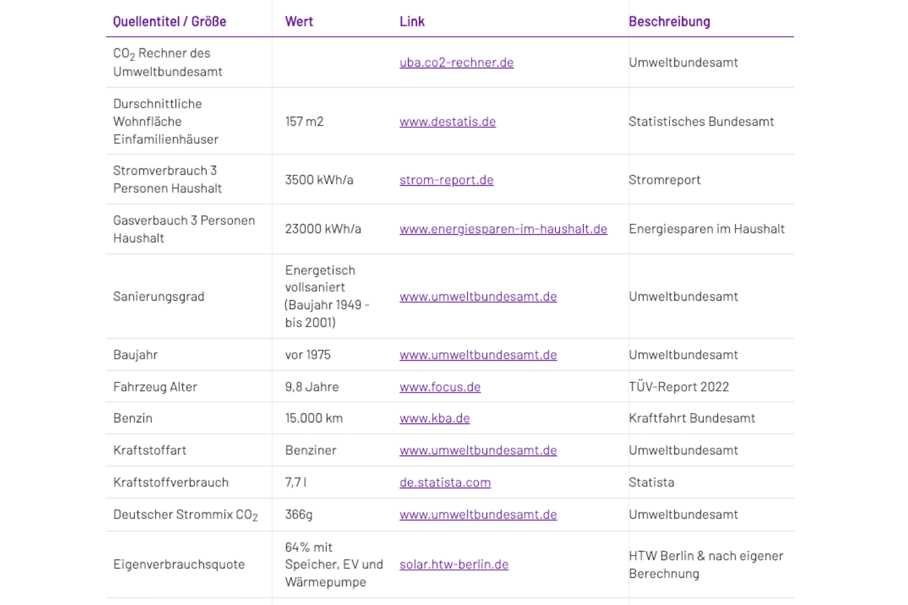This screenshot has width=908, height=605.
Task: Open umweltbundesamt.de link in Baujahr row
Action: (x=478, y=355)
